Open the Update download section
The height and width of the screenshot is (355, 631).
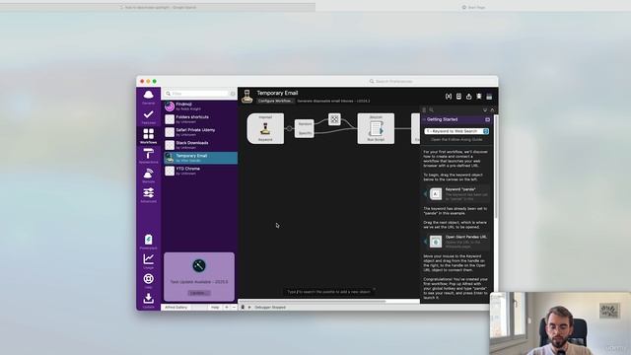point(149,300)
